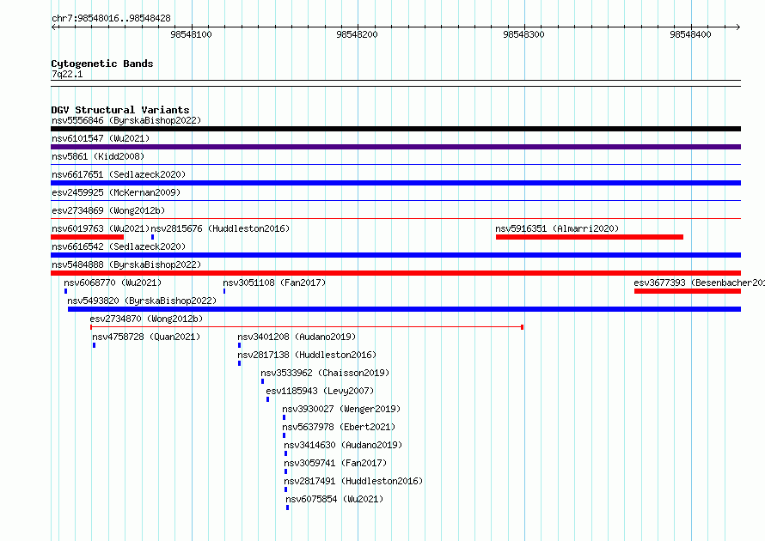Click the blue marker under nsv3414630
The image size is (765, 541).
click(x=286, y=453)
